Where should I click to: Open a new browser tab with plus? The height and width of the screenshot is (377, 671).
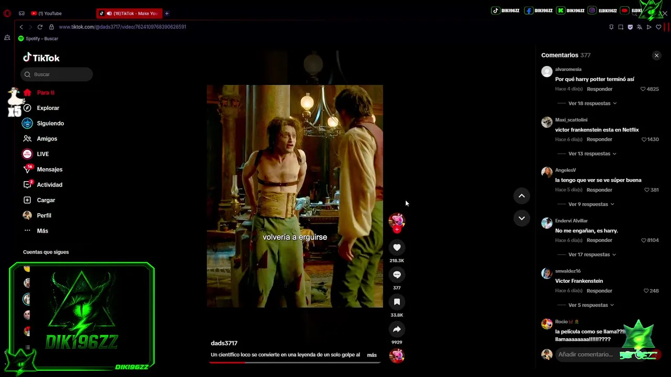[x=167, y=13]
